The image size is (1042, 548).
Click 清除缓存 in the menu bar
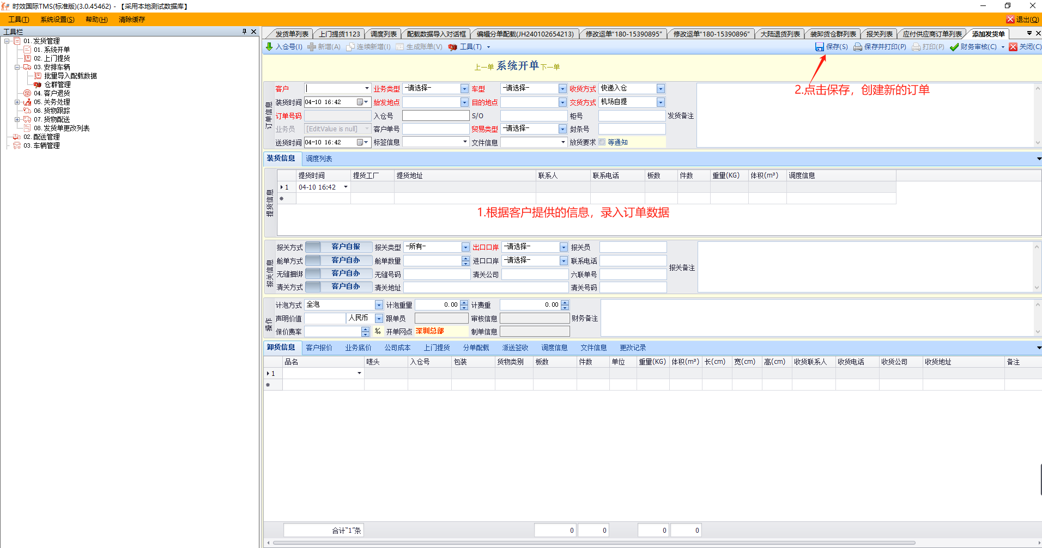point(132,20)
